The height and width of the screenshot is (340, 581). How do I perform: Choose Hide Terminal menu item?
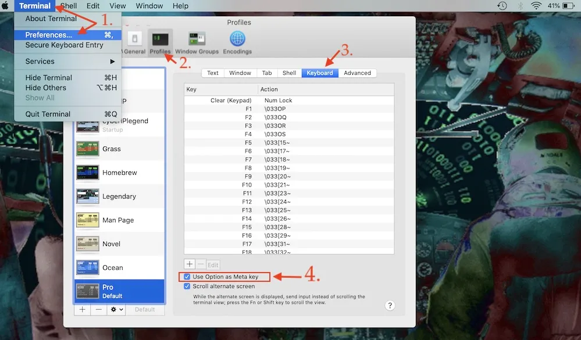coord(68,78)
